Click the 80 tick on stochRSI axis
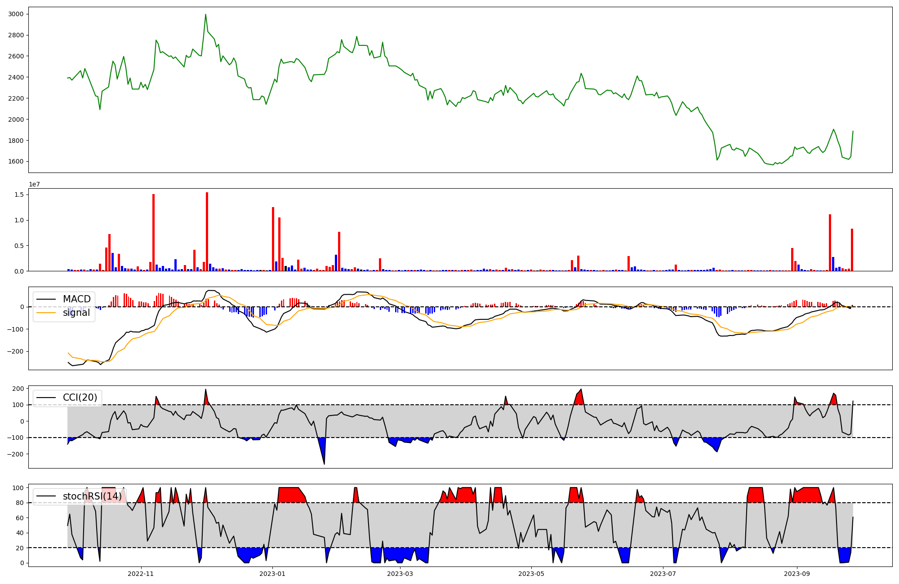 [x=20, y=503]
